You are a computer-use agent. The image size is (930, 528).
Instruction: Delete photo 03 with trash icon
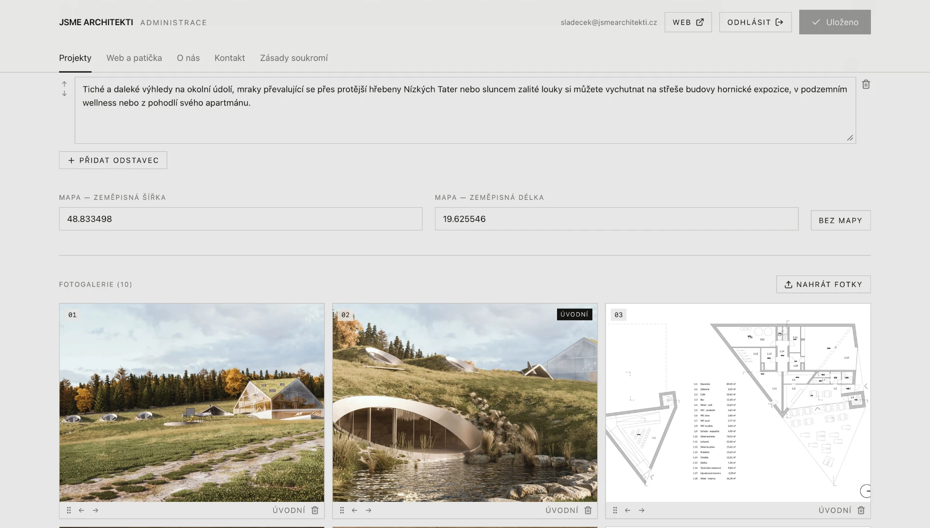[861, 510]
